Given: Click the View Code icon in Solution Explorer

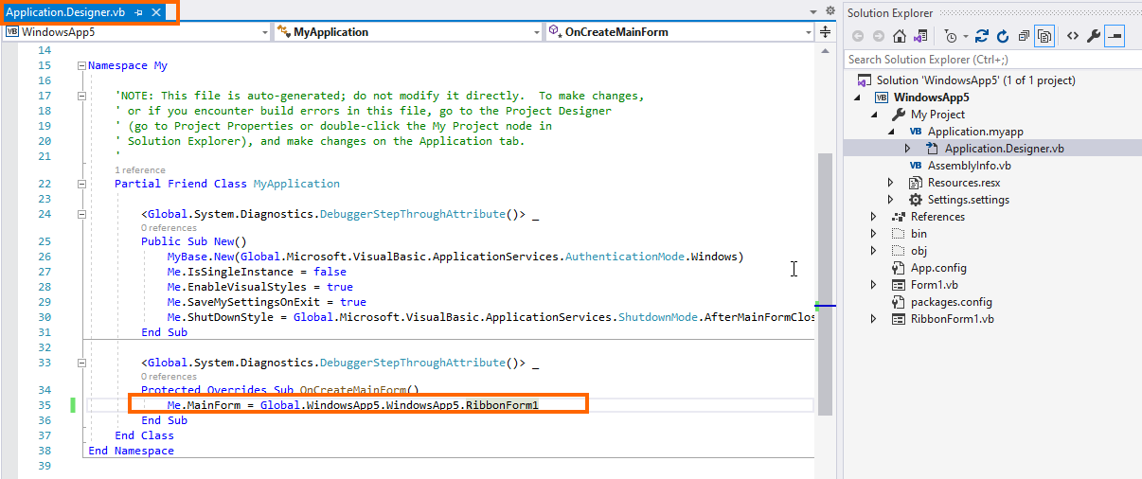Looking at the screenshot, I should [x=1072, y=36].
